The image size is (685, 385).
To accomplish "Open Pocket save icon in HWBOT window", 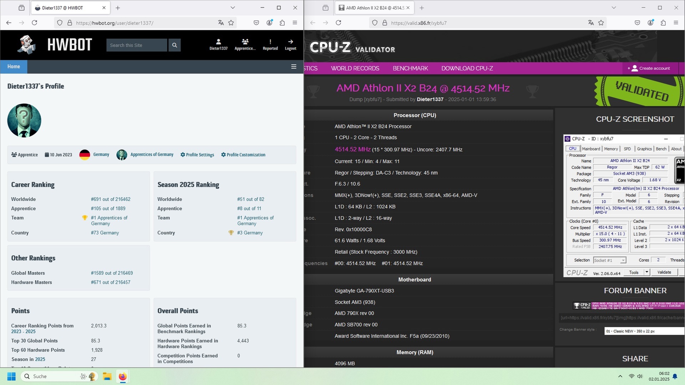I will point(256,23).
